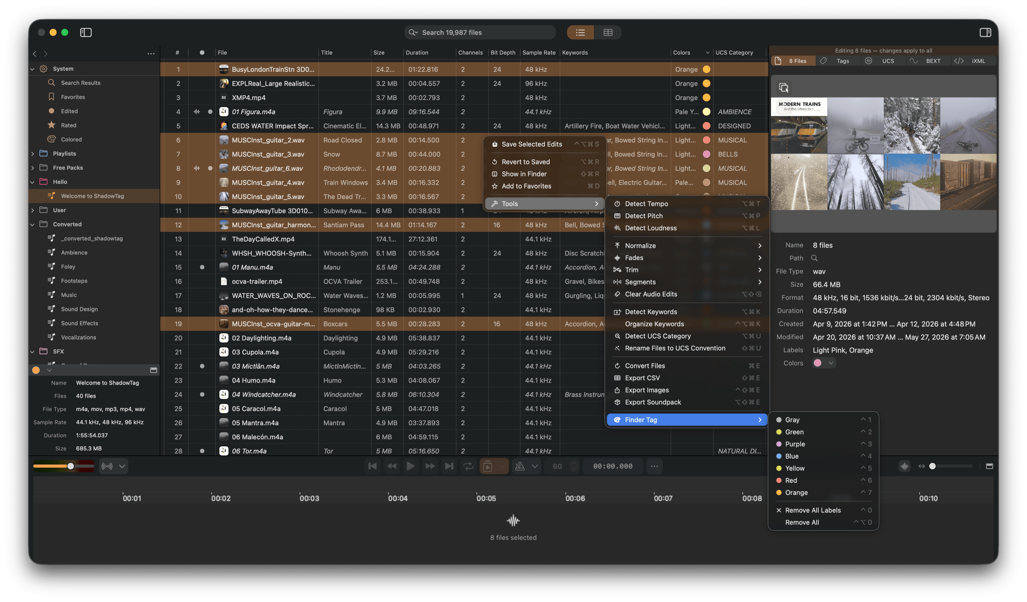Image resolution: width=1027 pixels, height=602 pixels.
Task: Select Detect Tempo from Tools submenu
Action: tap(687, 204)
